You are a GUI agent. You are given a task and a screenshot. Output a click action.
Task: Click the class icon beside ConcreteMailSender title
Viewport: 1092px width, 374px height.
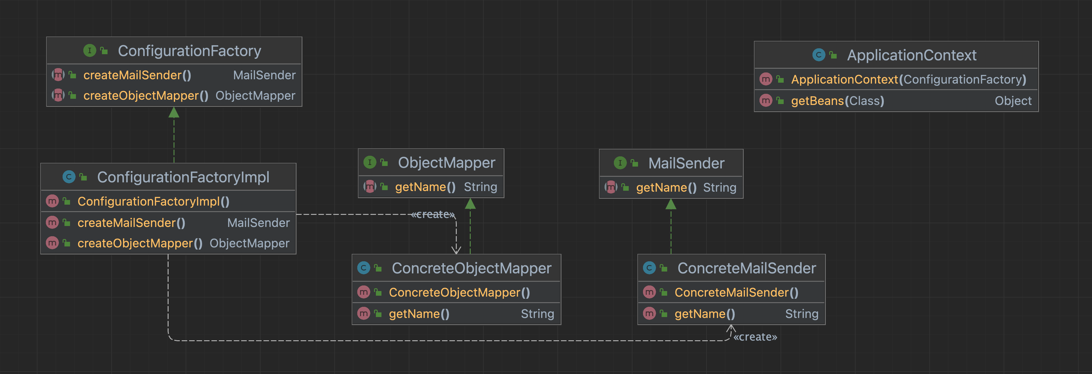(x=649, y=268)
